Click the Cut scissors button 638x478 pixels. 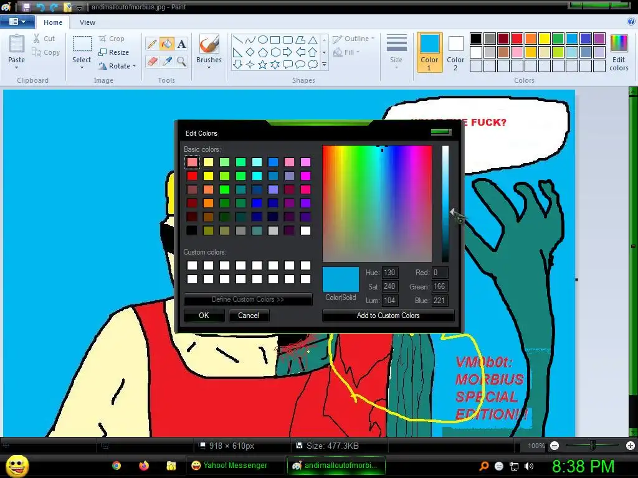click(44, 39)
